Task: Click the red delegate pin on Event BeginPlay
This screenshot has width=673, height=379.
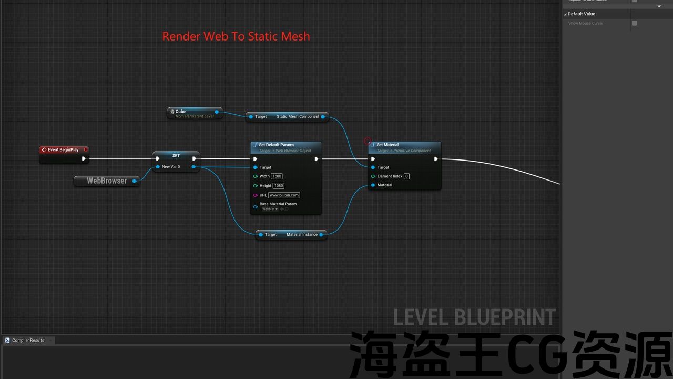Action: [86, 149]
